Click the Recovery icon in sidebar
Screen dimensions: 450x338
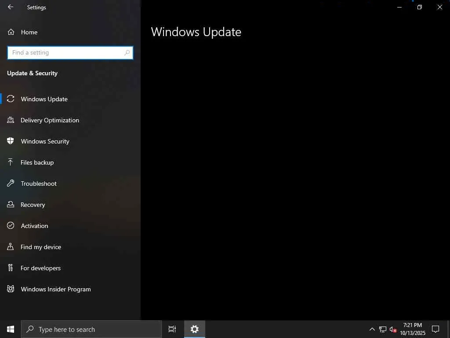tap(11, 205)
